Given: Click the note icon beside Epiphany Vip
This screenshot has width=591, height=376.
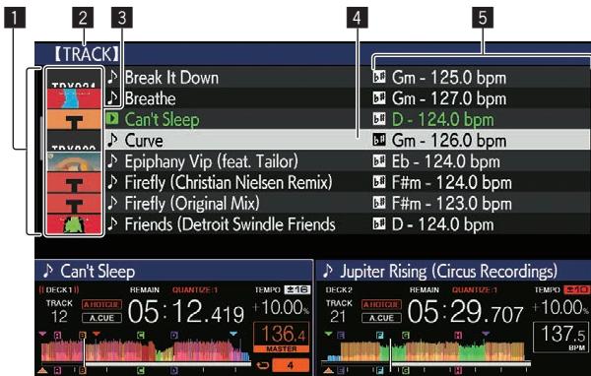Looking at the screenshot, I should pyautogui.click(x=112, y=160).
